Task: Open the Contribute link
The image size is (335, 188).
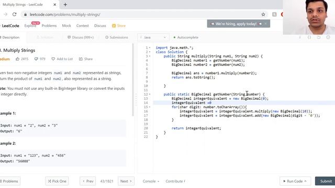Action: pyautogui.click(x=175, y=181)
